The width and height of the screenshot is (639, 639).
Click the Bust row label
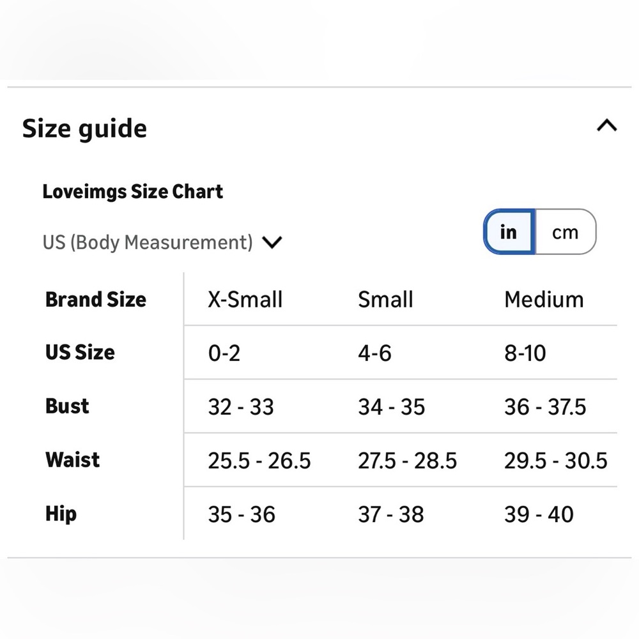(x=67, y=406)
